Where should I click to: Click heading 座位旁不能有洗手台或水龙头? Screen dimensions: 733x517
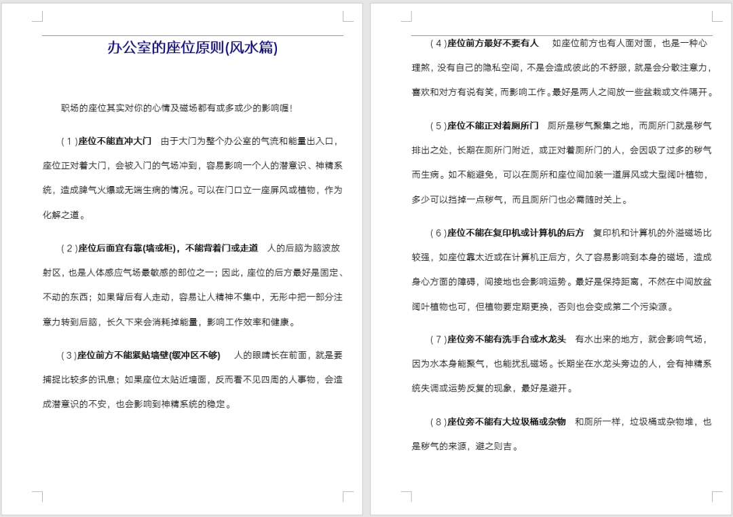click(507, 339)
